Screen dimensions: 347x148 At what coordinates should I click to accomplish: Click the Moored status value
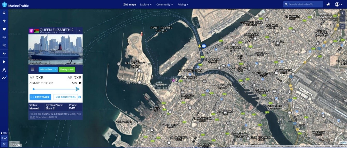click(x=34, y=108)
